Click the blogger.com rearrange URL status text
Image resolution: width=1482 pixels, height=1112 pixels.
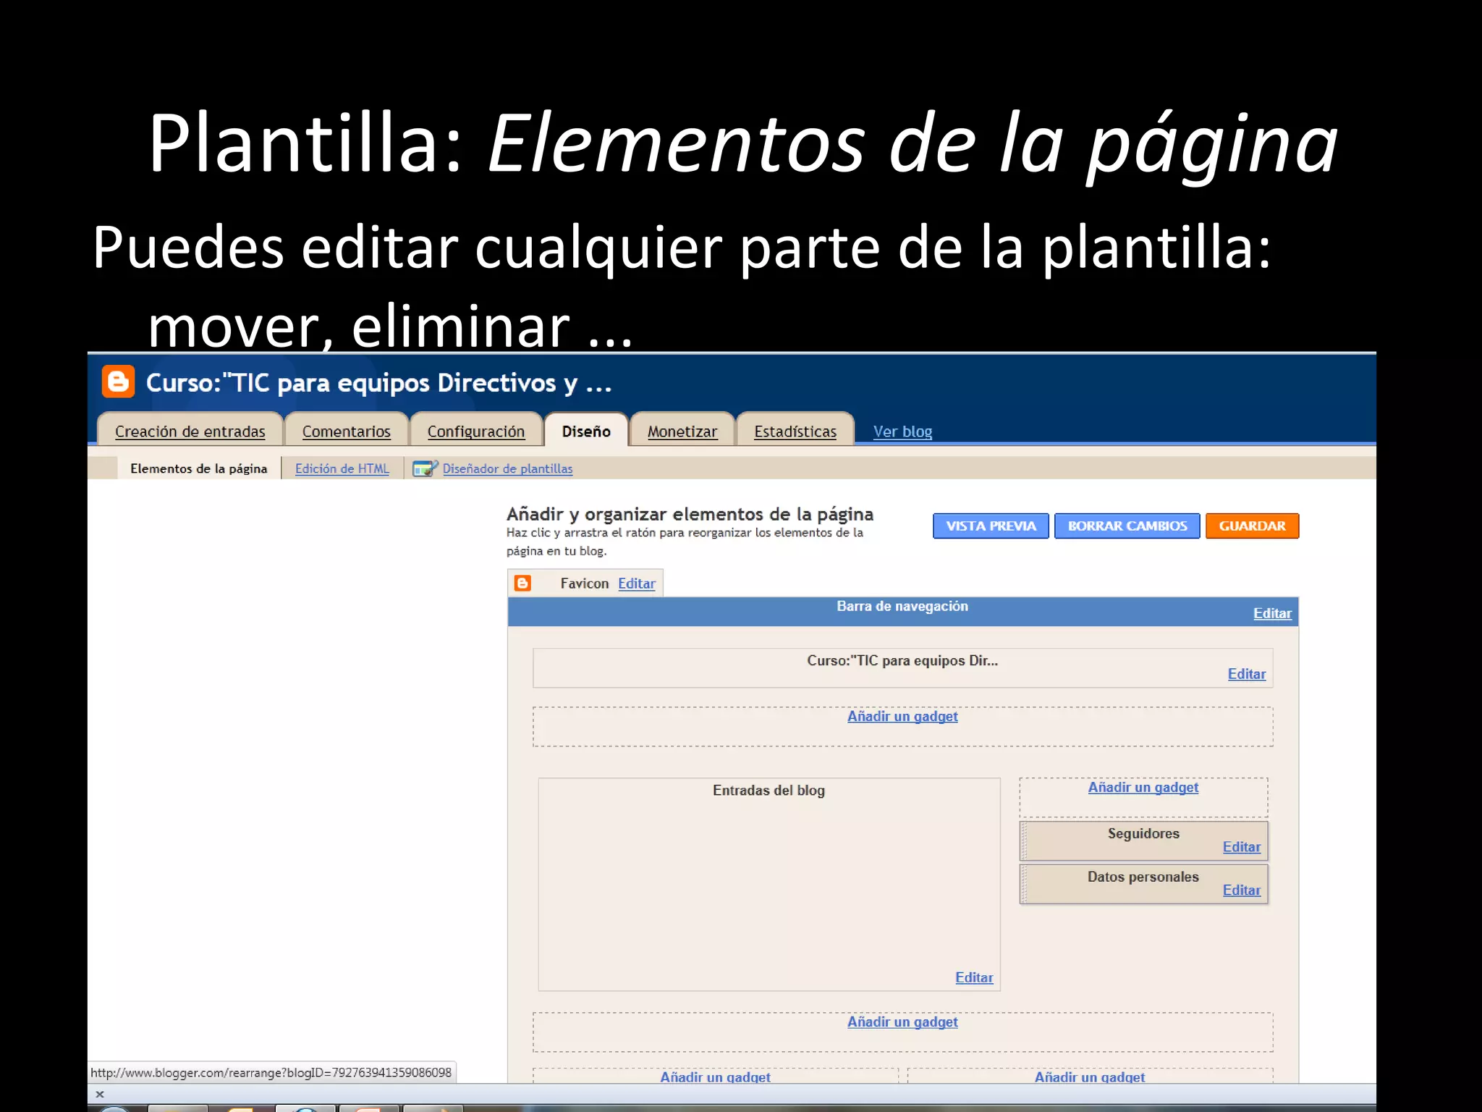271,1072
